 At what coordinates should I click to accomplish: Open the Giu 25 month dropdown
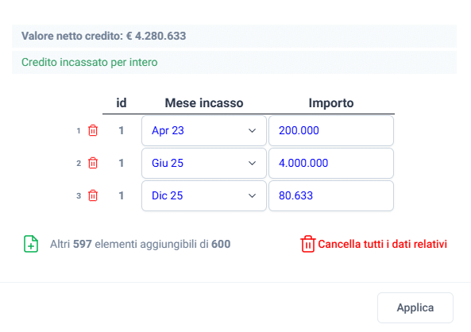204,163
